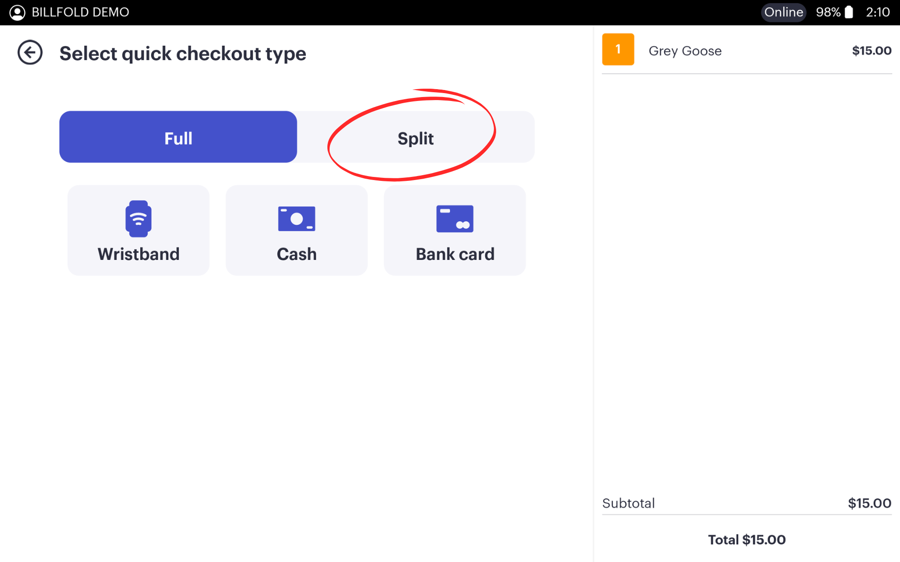Tap the Online status indicator
Image resolution: width=900 pixels, height=562 pixels.
point(784,12)
